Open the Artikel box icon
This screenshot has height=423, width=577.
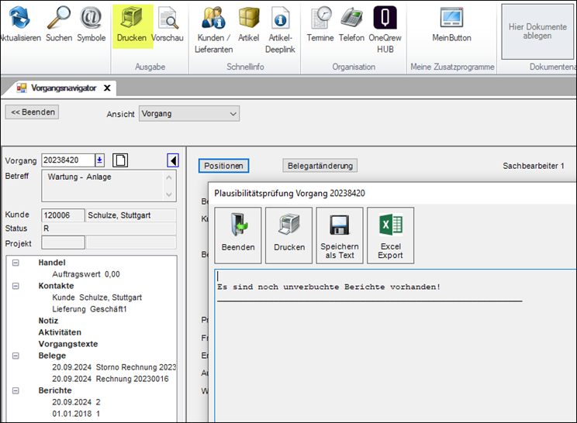249,19
